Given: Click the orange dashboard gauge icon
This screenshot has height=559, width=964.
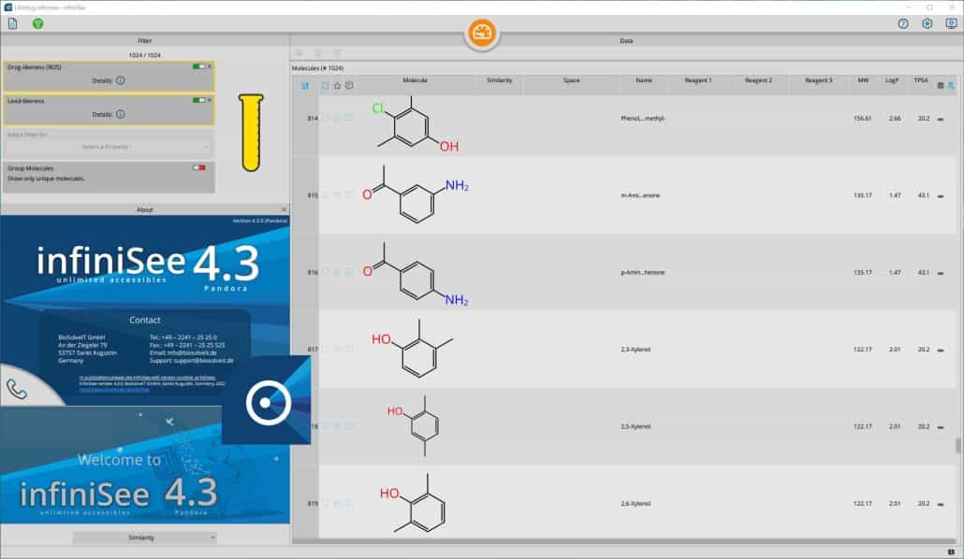Looking at the screenshot, I should 482,34.
